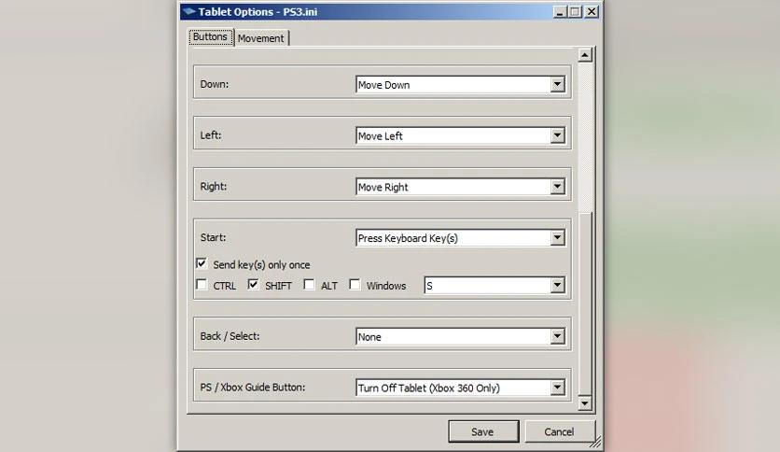Screen dimensions: 780x452
Task: Enable the ALT modifier checkbox
Action: (x=309, y=285)
